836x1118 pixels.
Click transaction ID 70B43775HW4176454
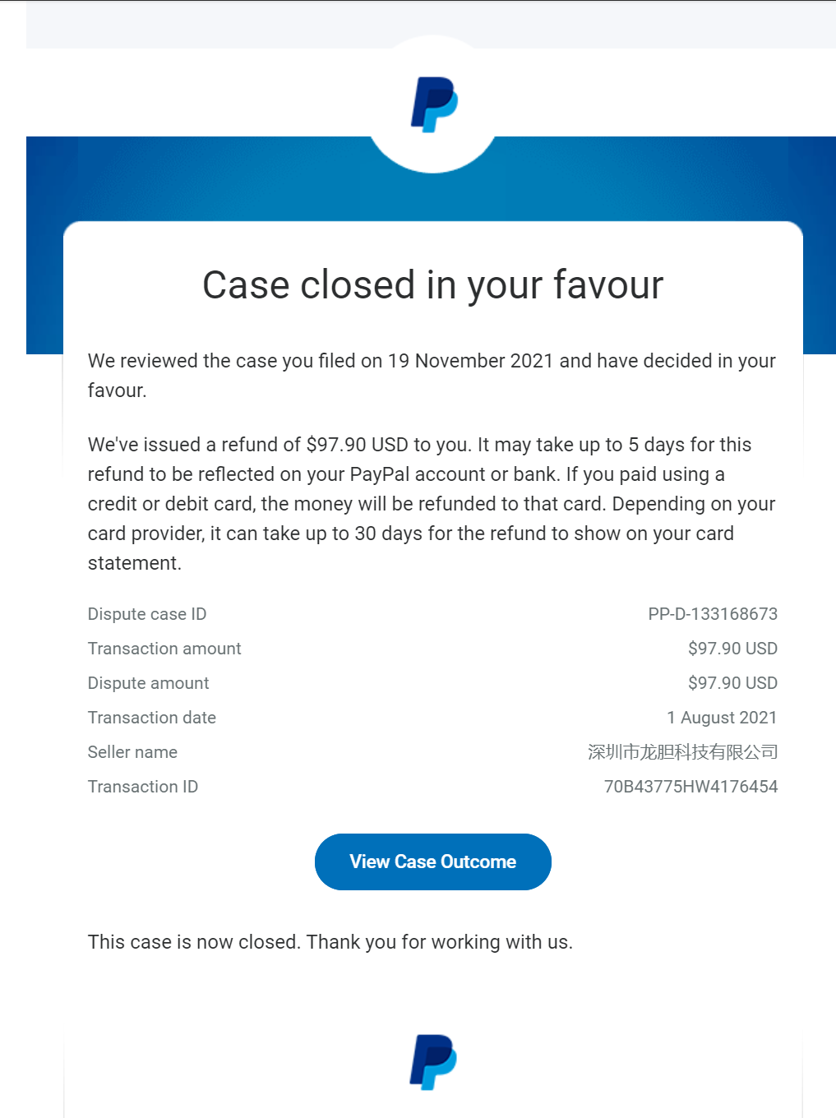691,787
